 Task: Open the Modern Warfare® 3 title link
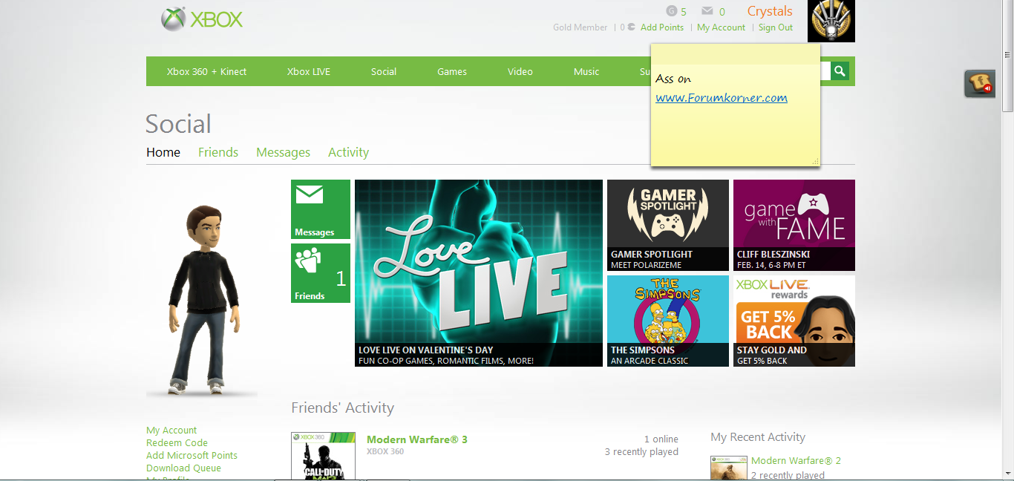(417, 439)
